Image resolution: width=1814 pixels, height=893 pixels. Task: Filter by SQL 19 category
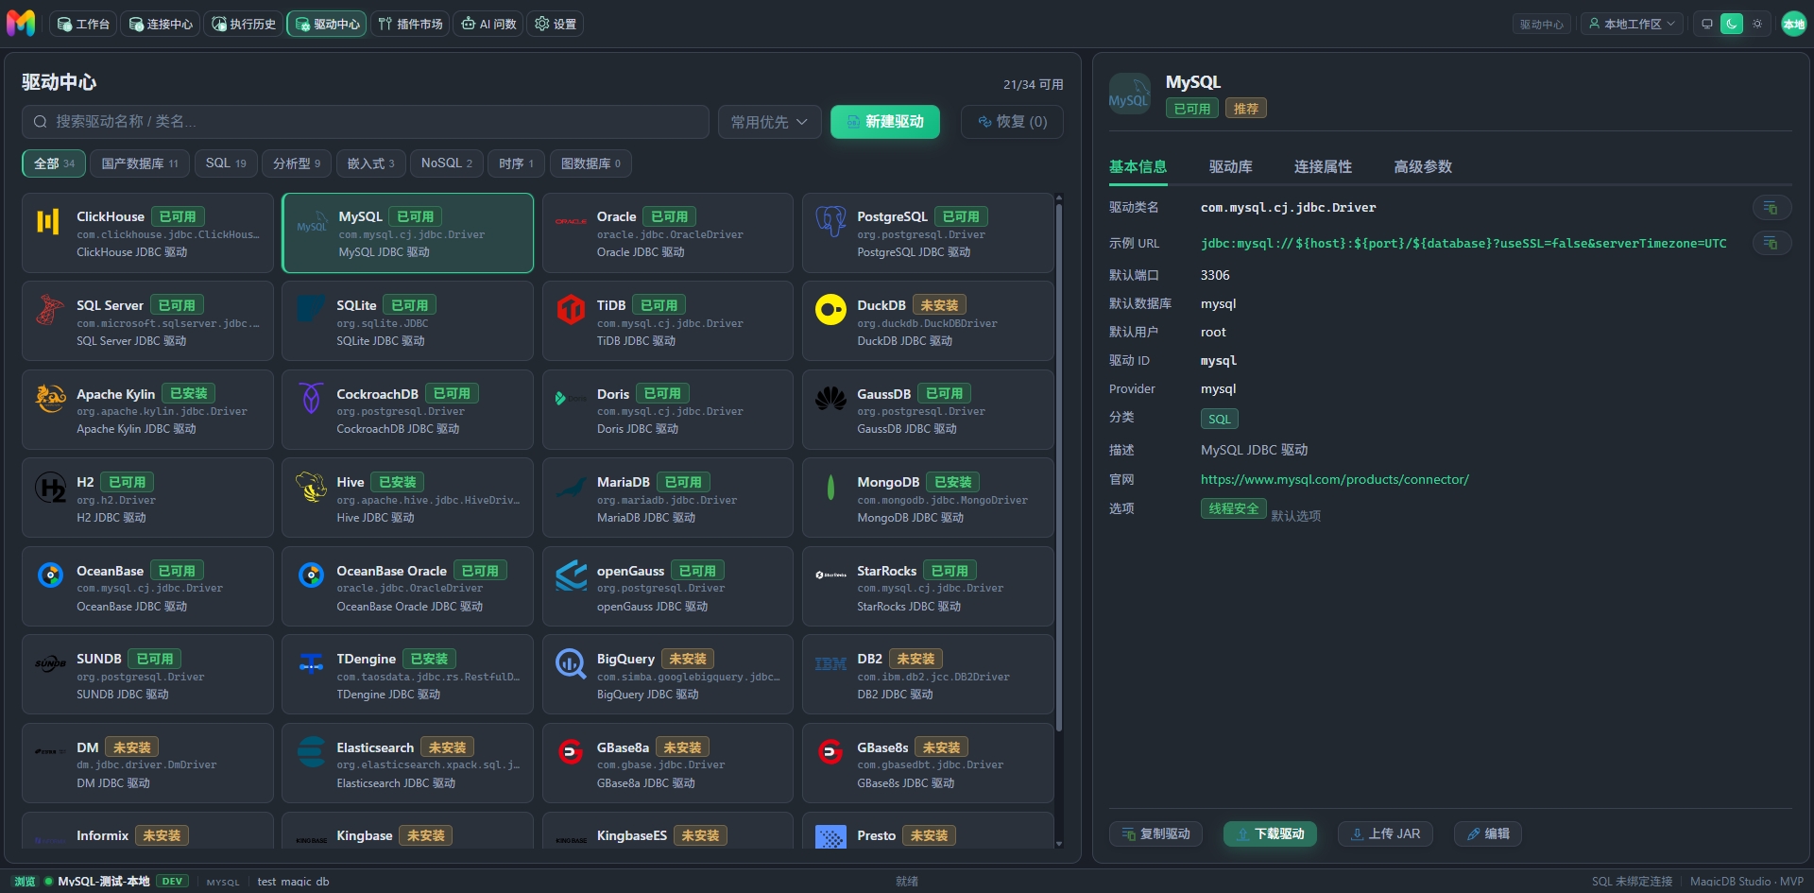pyautogui.click(x=226, y=163)
